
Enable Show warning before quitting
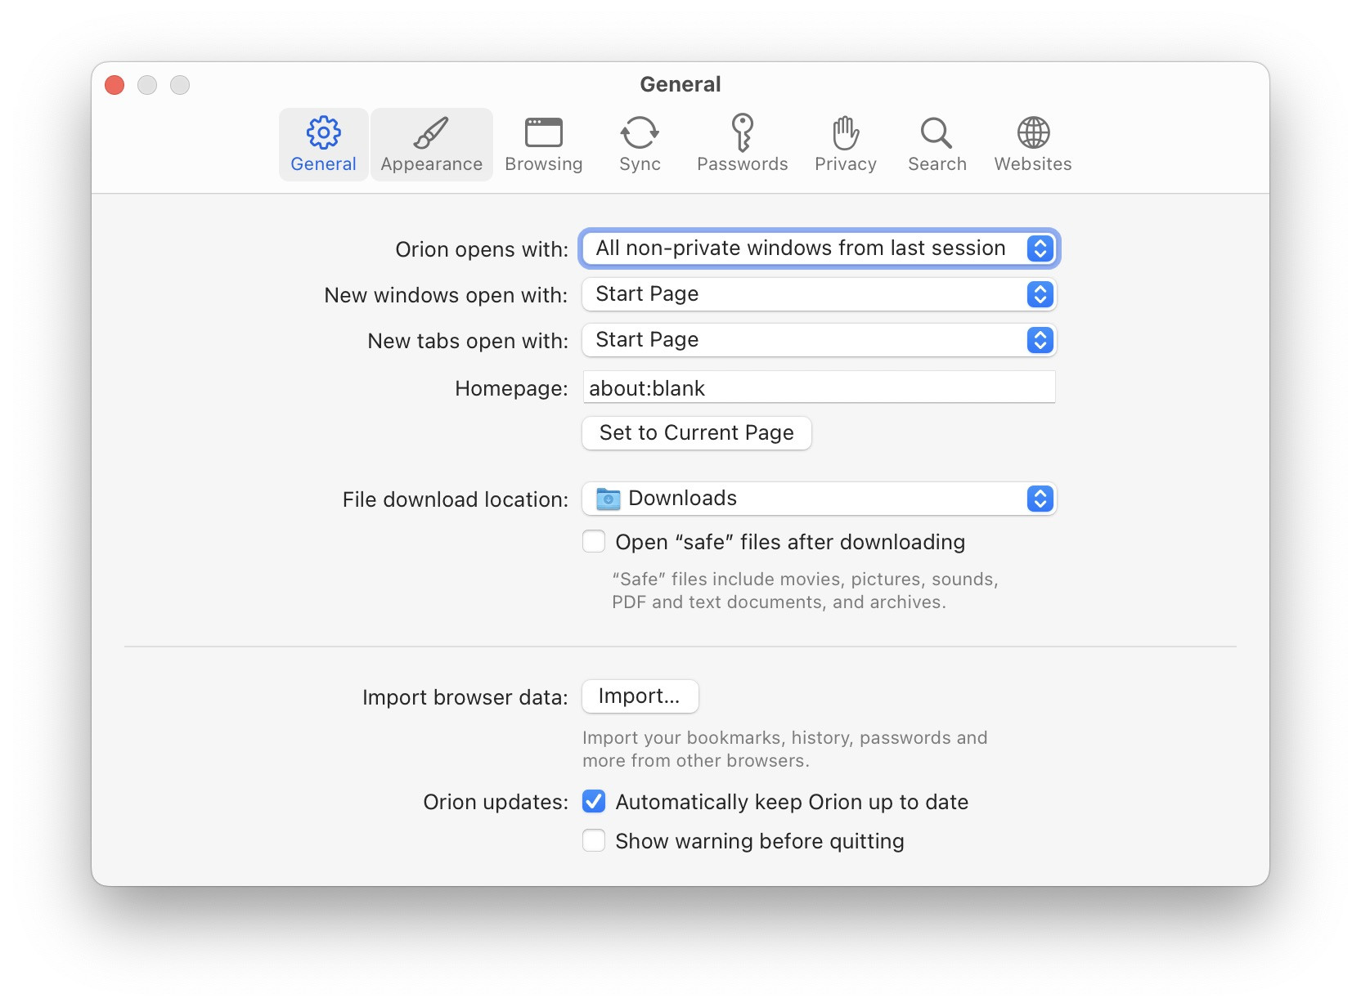coord(594,841)
